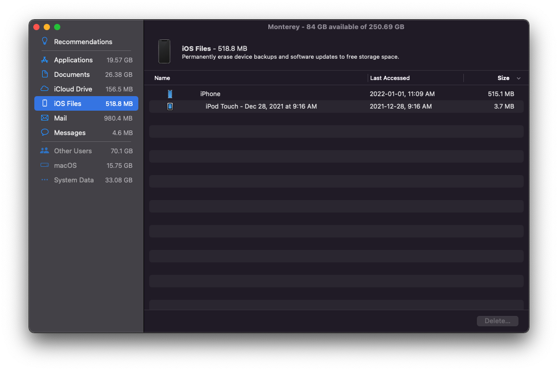Click the 19.57 GB Applications size
The height and width of the screenshot is (371, 558).
[119, 60]
